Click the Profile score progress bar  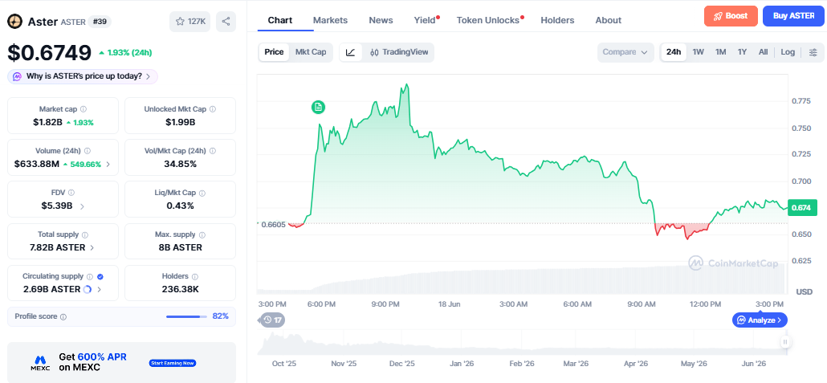click(187, 316)
